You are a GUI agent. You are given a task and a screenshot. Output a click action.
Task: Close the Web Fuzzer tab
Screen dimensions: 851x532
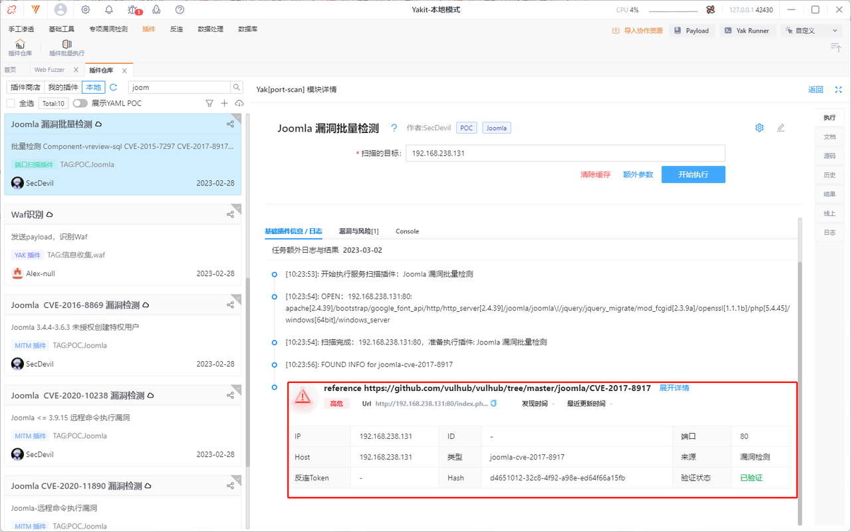coord(76,70)
